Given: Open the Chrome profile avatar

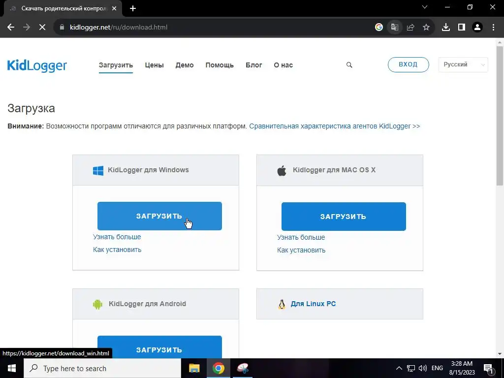Looking at the screenshot, I should pyautogui.click(x=477, y=28).
